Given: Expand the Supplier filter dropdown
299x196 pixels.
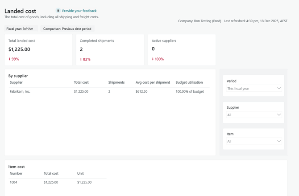Looking at the screenshot, I should [253, 115].
